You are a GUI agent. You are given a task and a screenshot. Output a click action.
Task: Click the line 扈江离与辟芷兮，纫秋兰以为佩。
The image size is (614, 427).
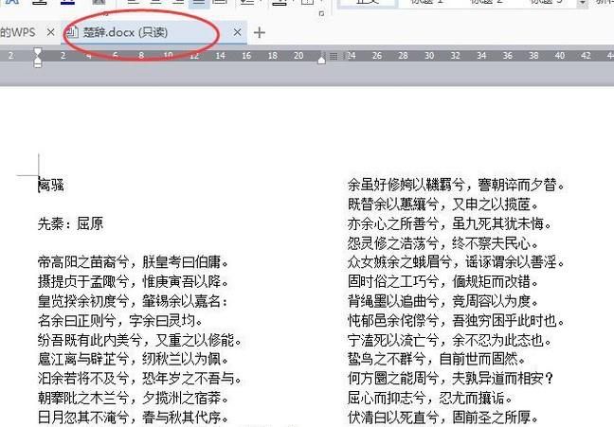[134, 359]
